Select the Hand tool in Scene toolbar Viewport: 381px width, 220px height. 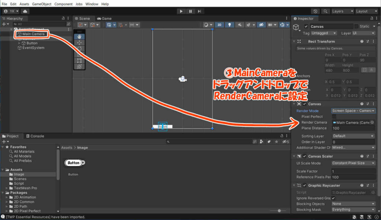pos(80,37)
